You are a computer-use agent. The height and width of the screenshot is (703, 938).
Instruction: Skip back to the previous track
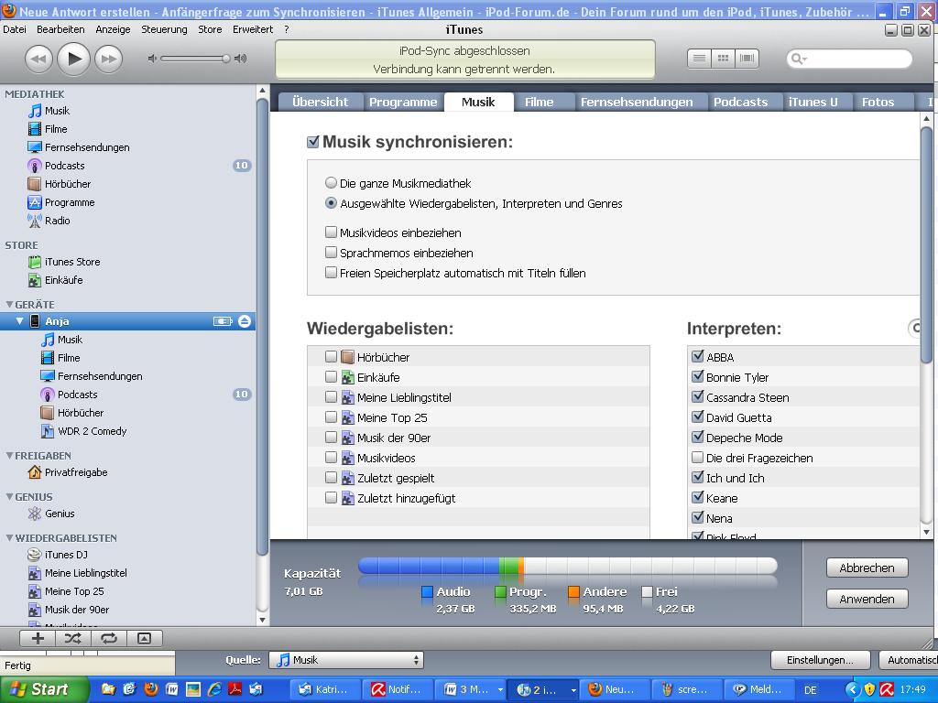38,59
